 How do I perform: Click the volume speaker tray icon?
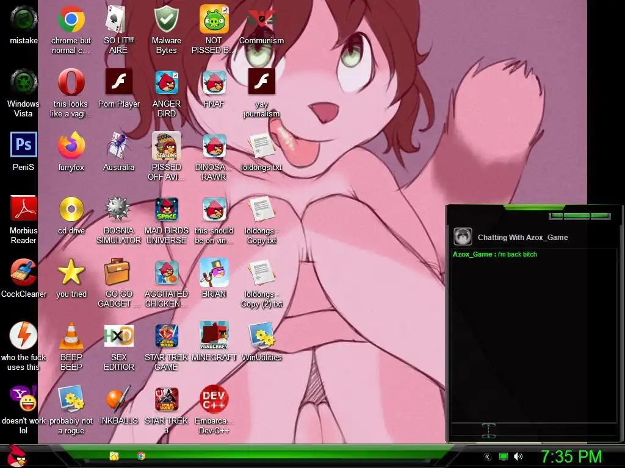click(518, 457)
